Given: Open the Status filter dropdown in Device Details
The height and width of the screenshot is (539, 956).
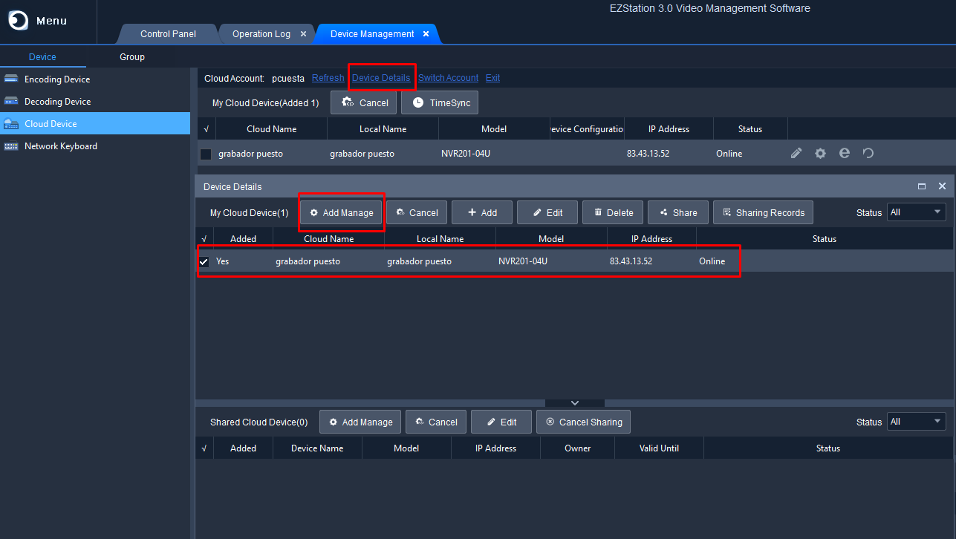Looking at the screenshot, I should coord(916,212).
